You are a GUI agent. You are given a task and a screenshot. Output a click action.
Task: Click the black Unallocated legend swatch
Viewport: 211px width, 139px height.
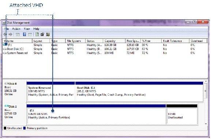[x=5, y=128]
